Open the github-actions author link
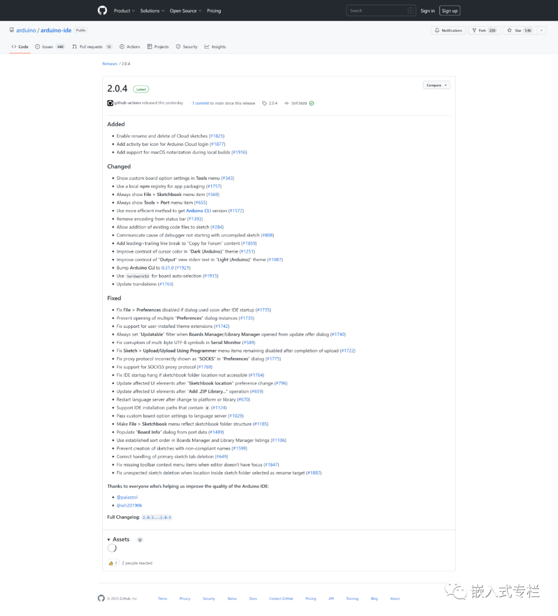Image resolution: width=558 pixels, height=616 pixels. point(128,103)
